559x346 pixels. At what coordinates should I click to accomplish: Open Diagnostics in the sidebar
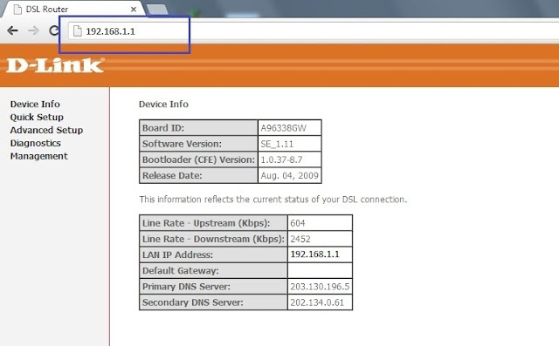tap(35, 143)
